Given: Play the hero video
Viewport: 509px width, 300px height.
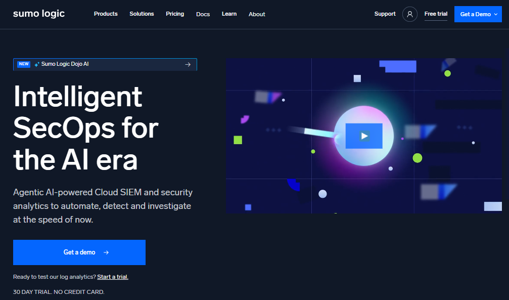Looking at the screenshot, I should (364, 136).
